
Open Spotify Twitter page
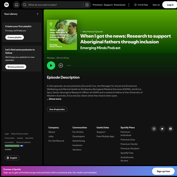click(x=162, y=129)
